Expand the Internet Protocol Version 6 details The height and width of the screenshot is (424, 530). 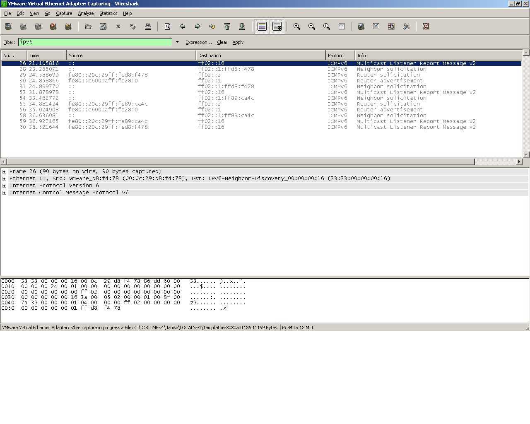pos(3,185)
